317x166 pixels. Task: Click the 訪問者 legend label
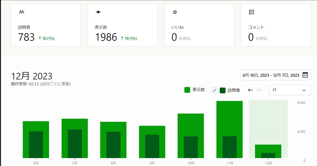(x=234, y=90)
